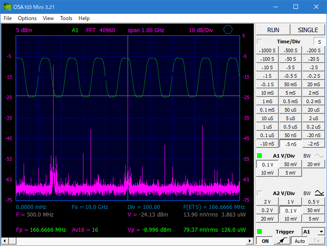Choose 20 nS time per division
The width and height of the screenshot is (327, 246).
314,135
